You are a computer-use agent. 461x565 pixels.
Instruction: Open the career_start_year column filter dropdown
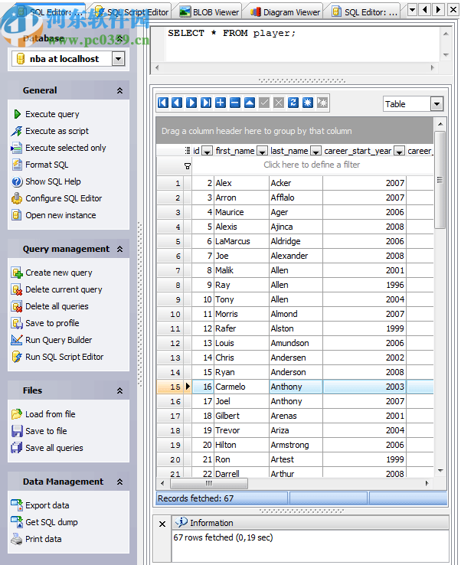[x=399, y=152]
